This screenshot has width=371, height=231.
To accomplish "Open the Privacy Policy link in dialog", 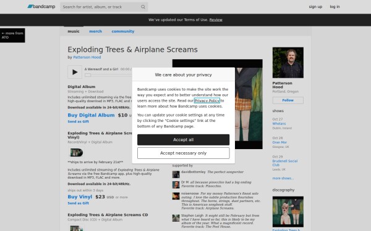I will click(207, 100).
